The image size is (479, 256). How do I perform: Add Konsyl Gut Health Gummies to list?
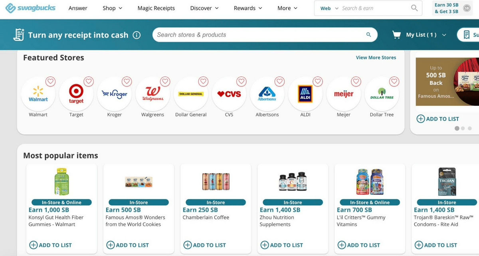point(51,245)
